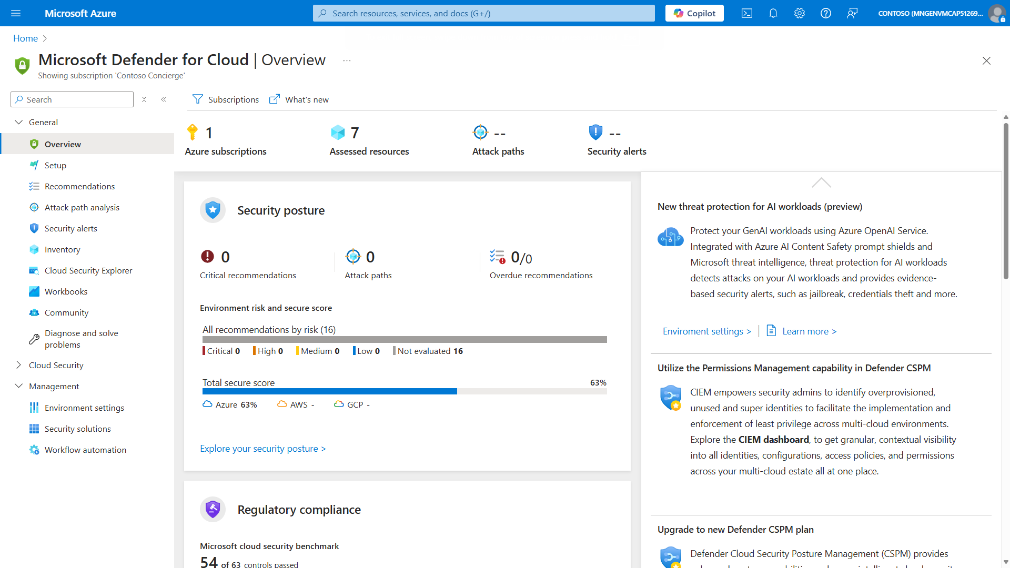Collapse the Management section
Image resolution: width=1010 pixels, height=568 pixels.
click(19, 386)
